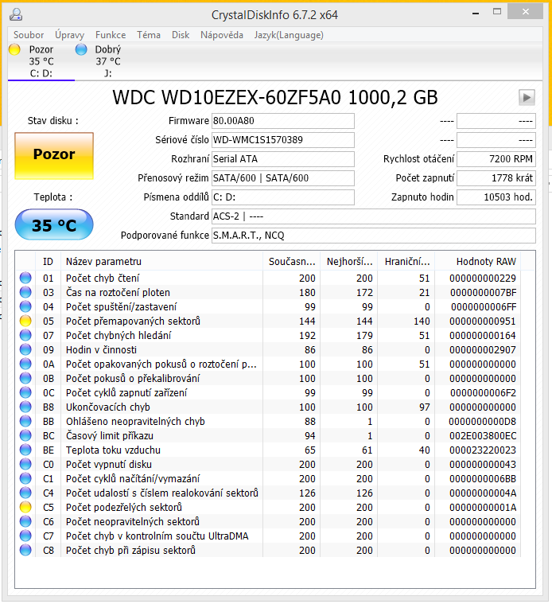Click status icon for Počet vypnutí disku

[x=25, y=464]
